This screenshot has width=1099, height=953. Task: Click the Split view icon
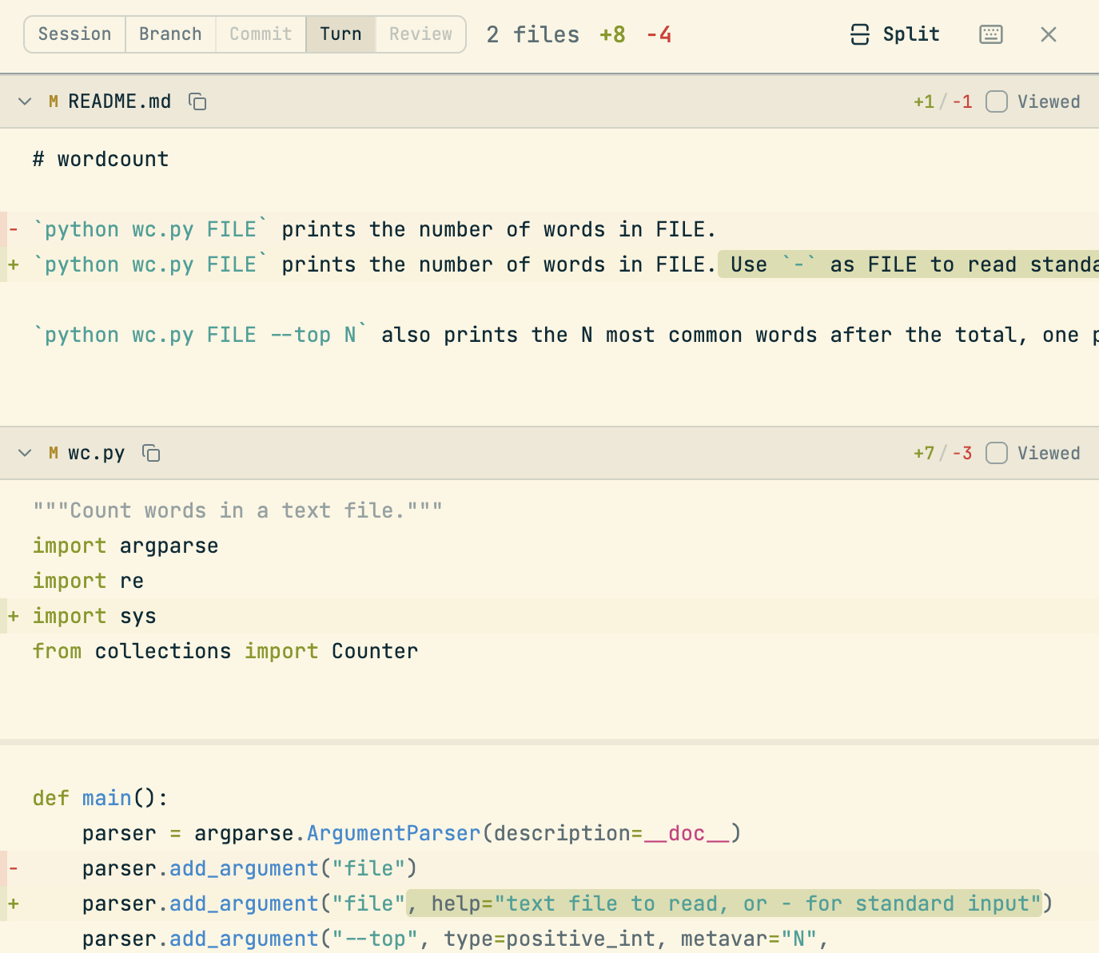point(860,34)
